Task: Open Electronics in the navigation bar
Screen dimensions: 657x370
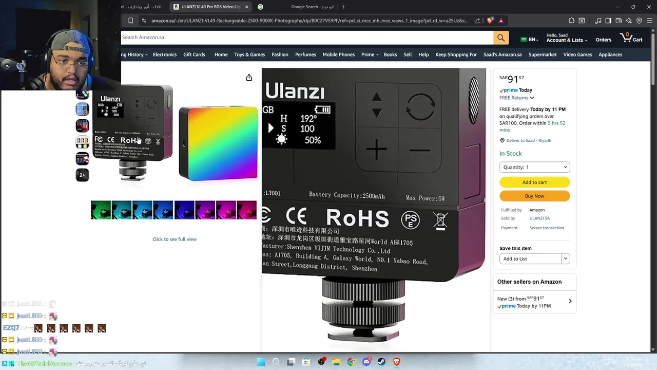Action: (165, 54)
